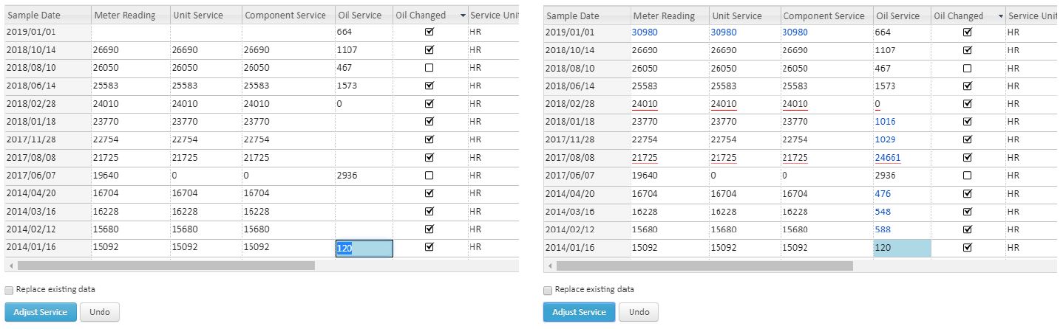1063x329 pixels.
Task: Enable Replace existing data in the right panel
Action: coord(547,290)
